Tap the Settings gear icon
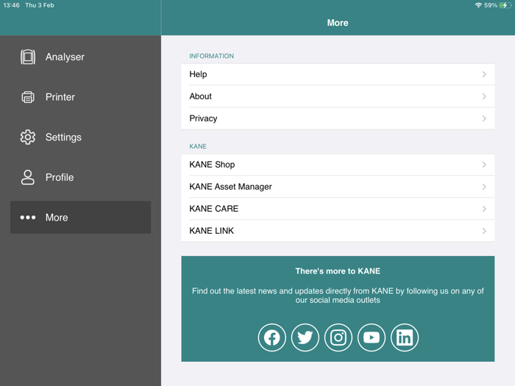This screenshot has width=515, height=386. (x=28, y=137)
